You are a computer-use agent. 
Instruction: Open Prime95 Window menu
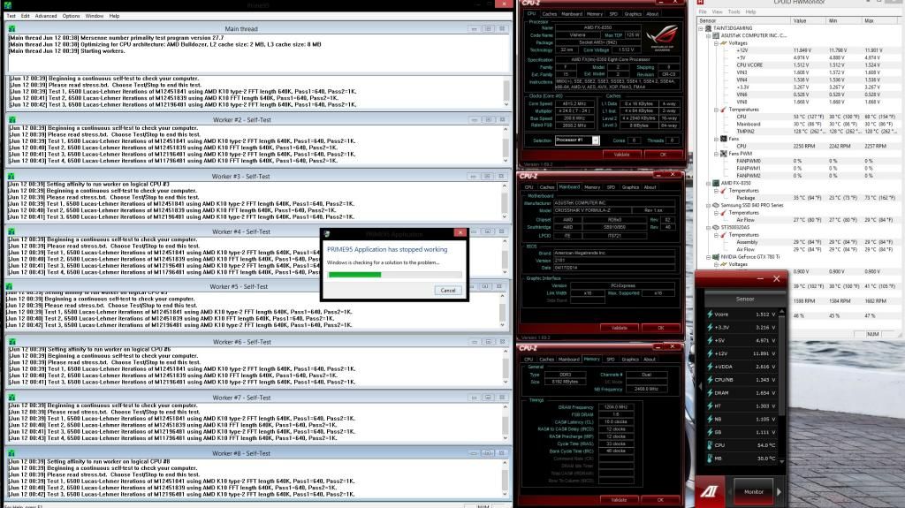click(x=95, y=16)
